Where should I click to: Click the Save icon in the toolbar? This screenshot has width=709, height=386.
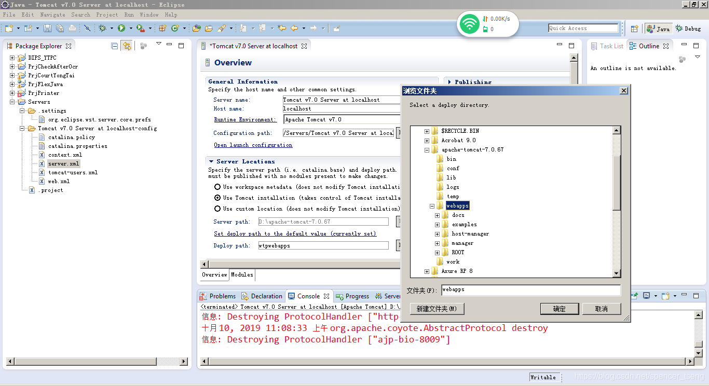(48, 28)
